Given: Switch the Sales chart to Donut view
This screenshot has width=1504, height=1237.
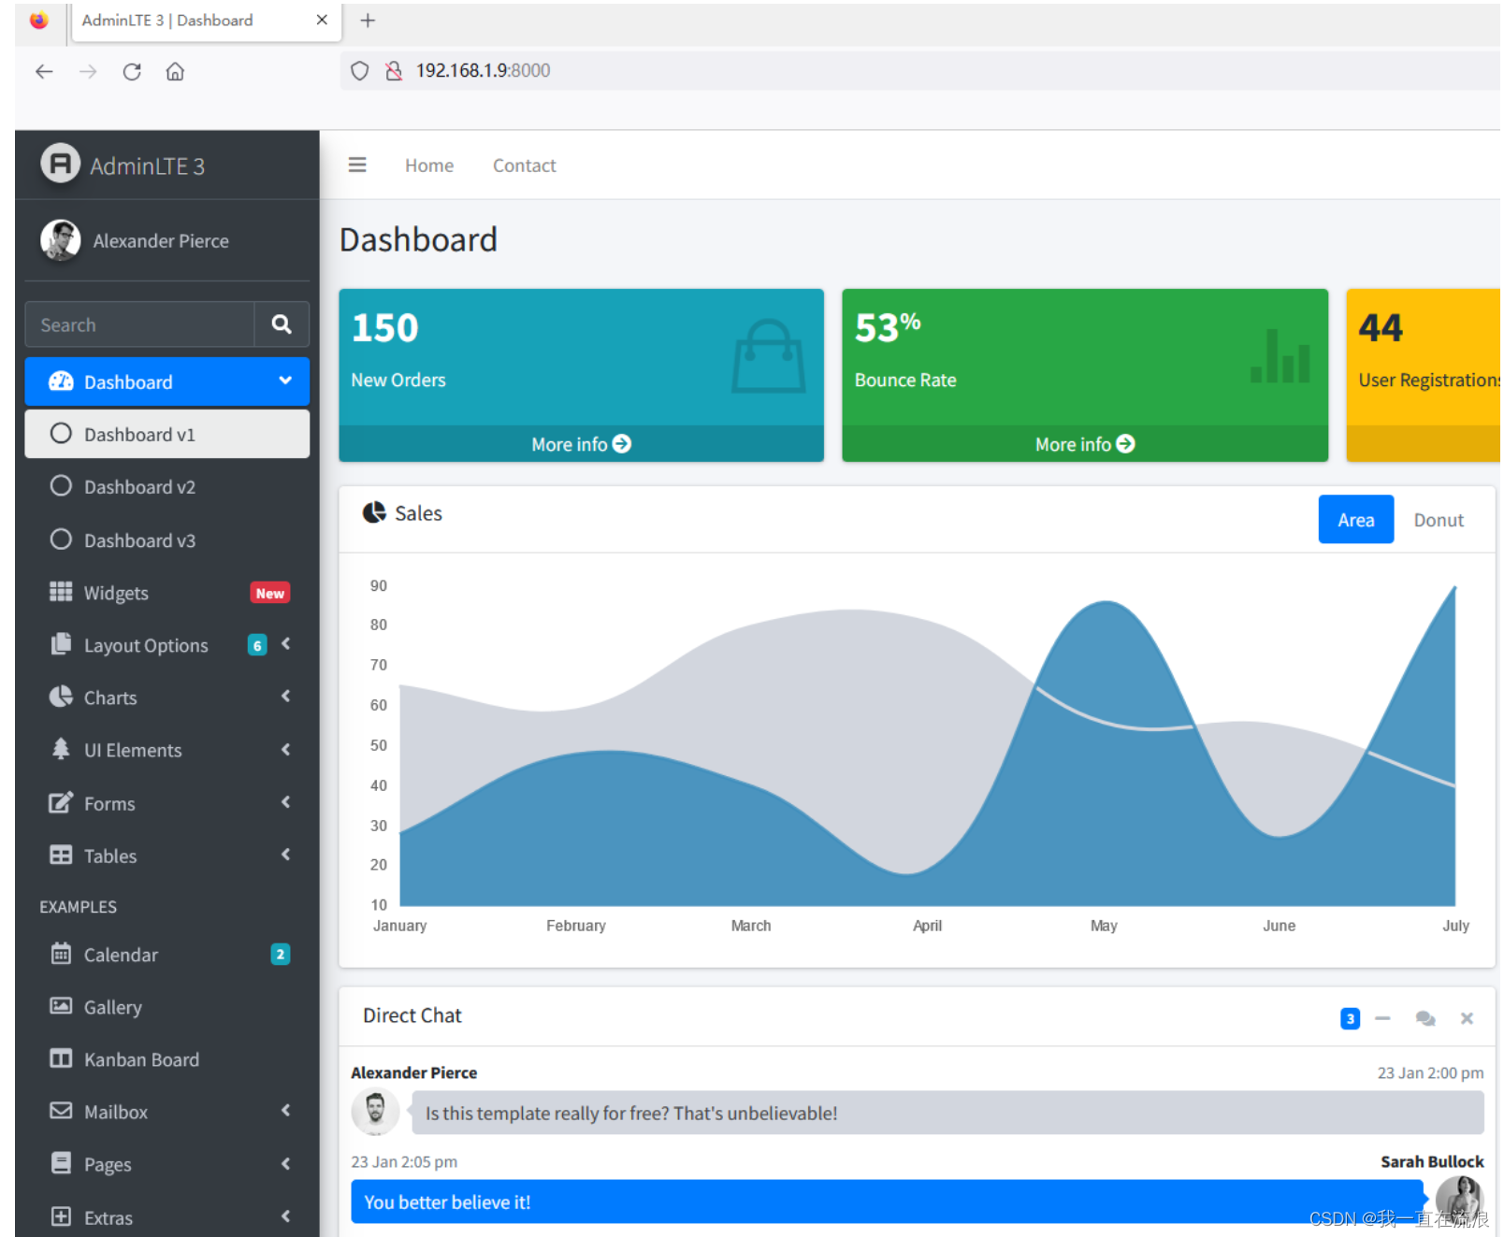Looking at the screenshot, I should click(1438, 519).
